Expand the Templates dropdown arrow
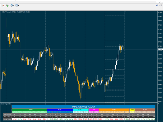This screenshot has height=122, width=163. pyautogui.click(x=19, y=6)
